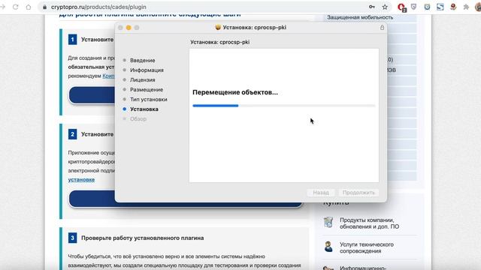Click the technical support person icon
Image resolution: width=481 pixels, height=270 pixels.
(328, 247)
